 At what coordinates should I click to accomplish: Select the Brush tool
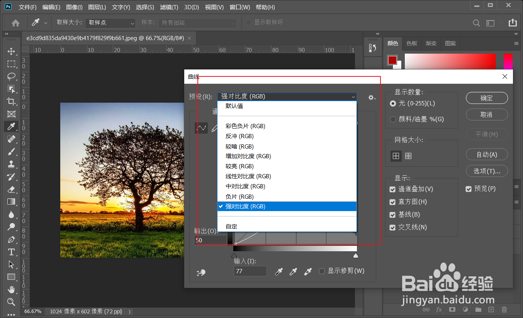click(11, 152)
